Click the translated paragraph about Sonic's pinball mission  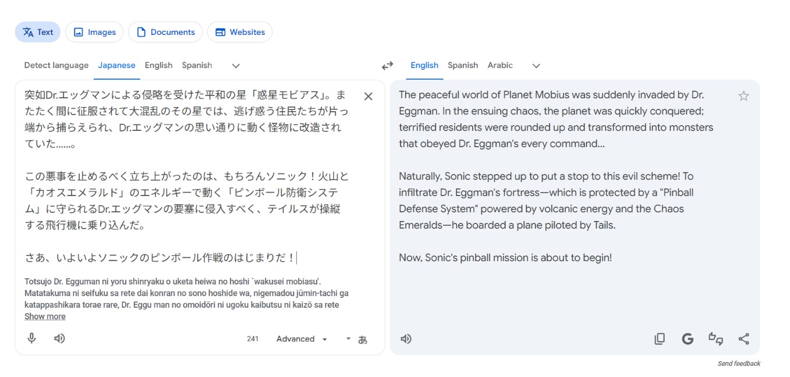coord(505,257)
